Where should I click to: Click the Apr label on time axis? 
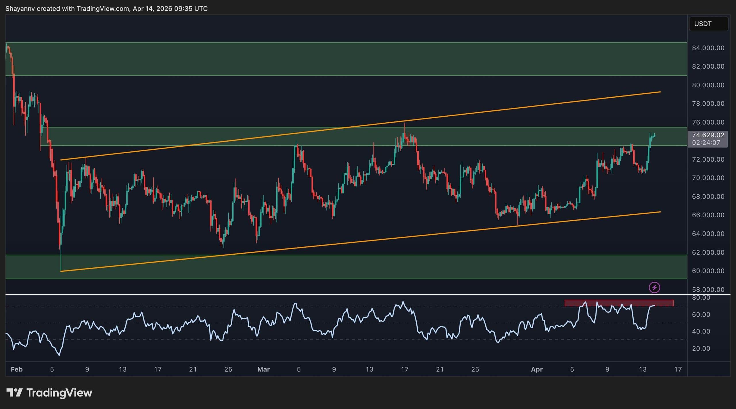tap(536, 369)
